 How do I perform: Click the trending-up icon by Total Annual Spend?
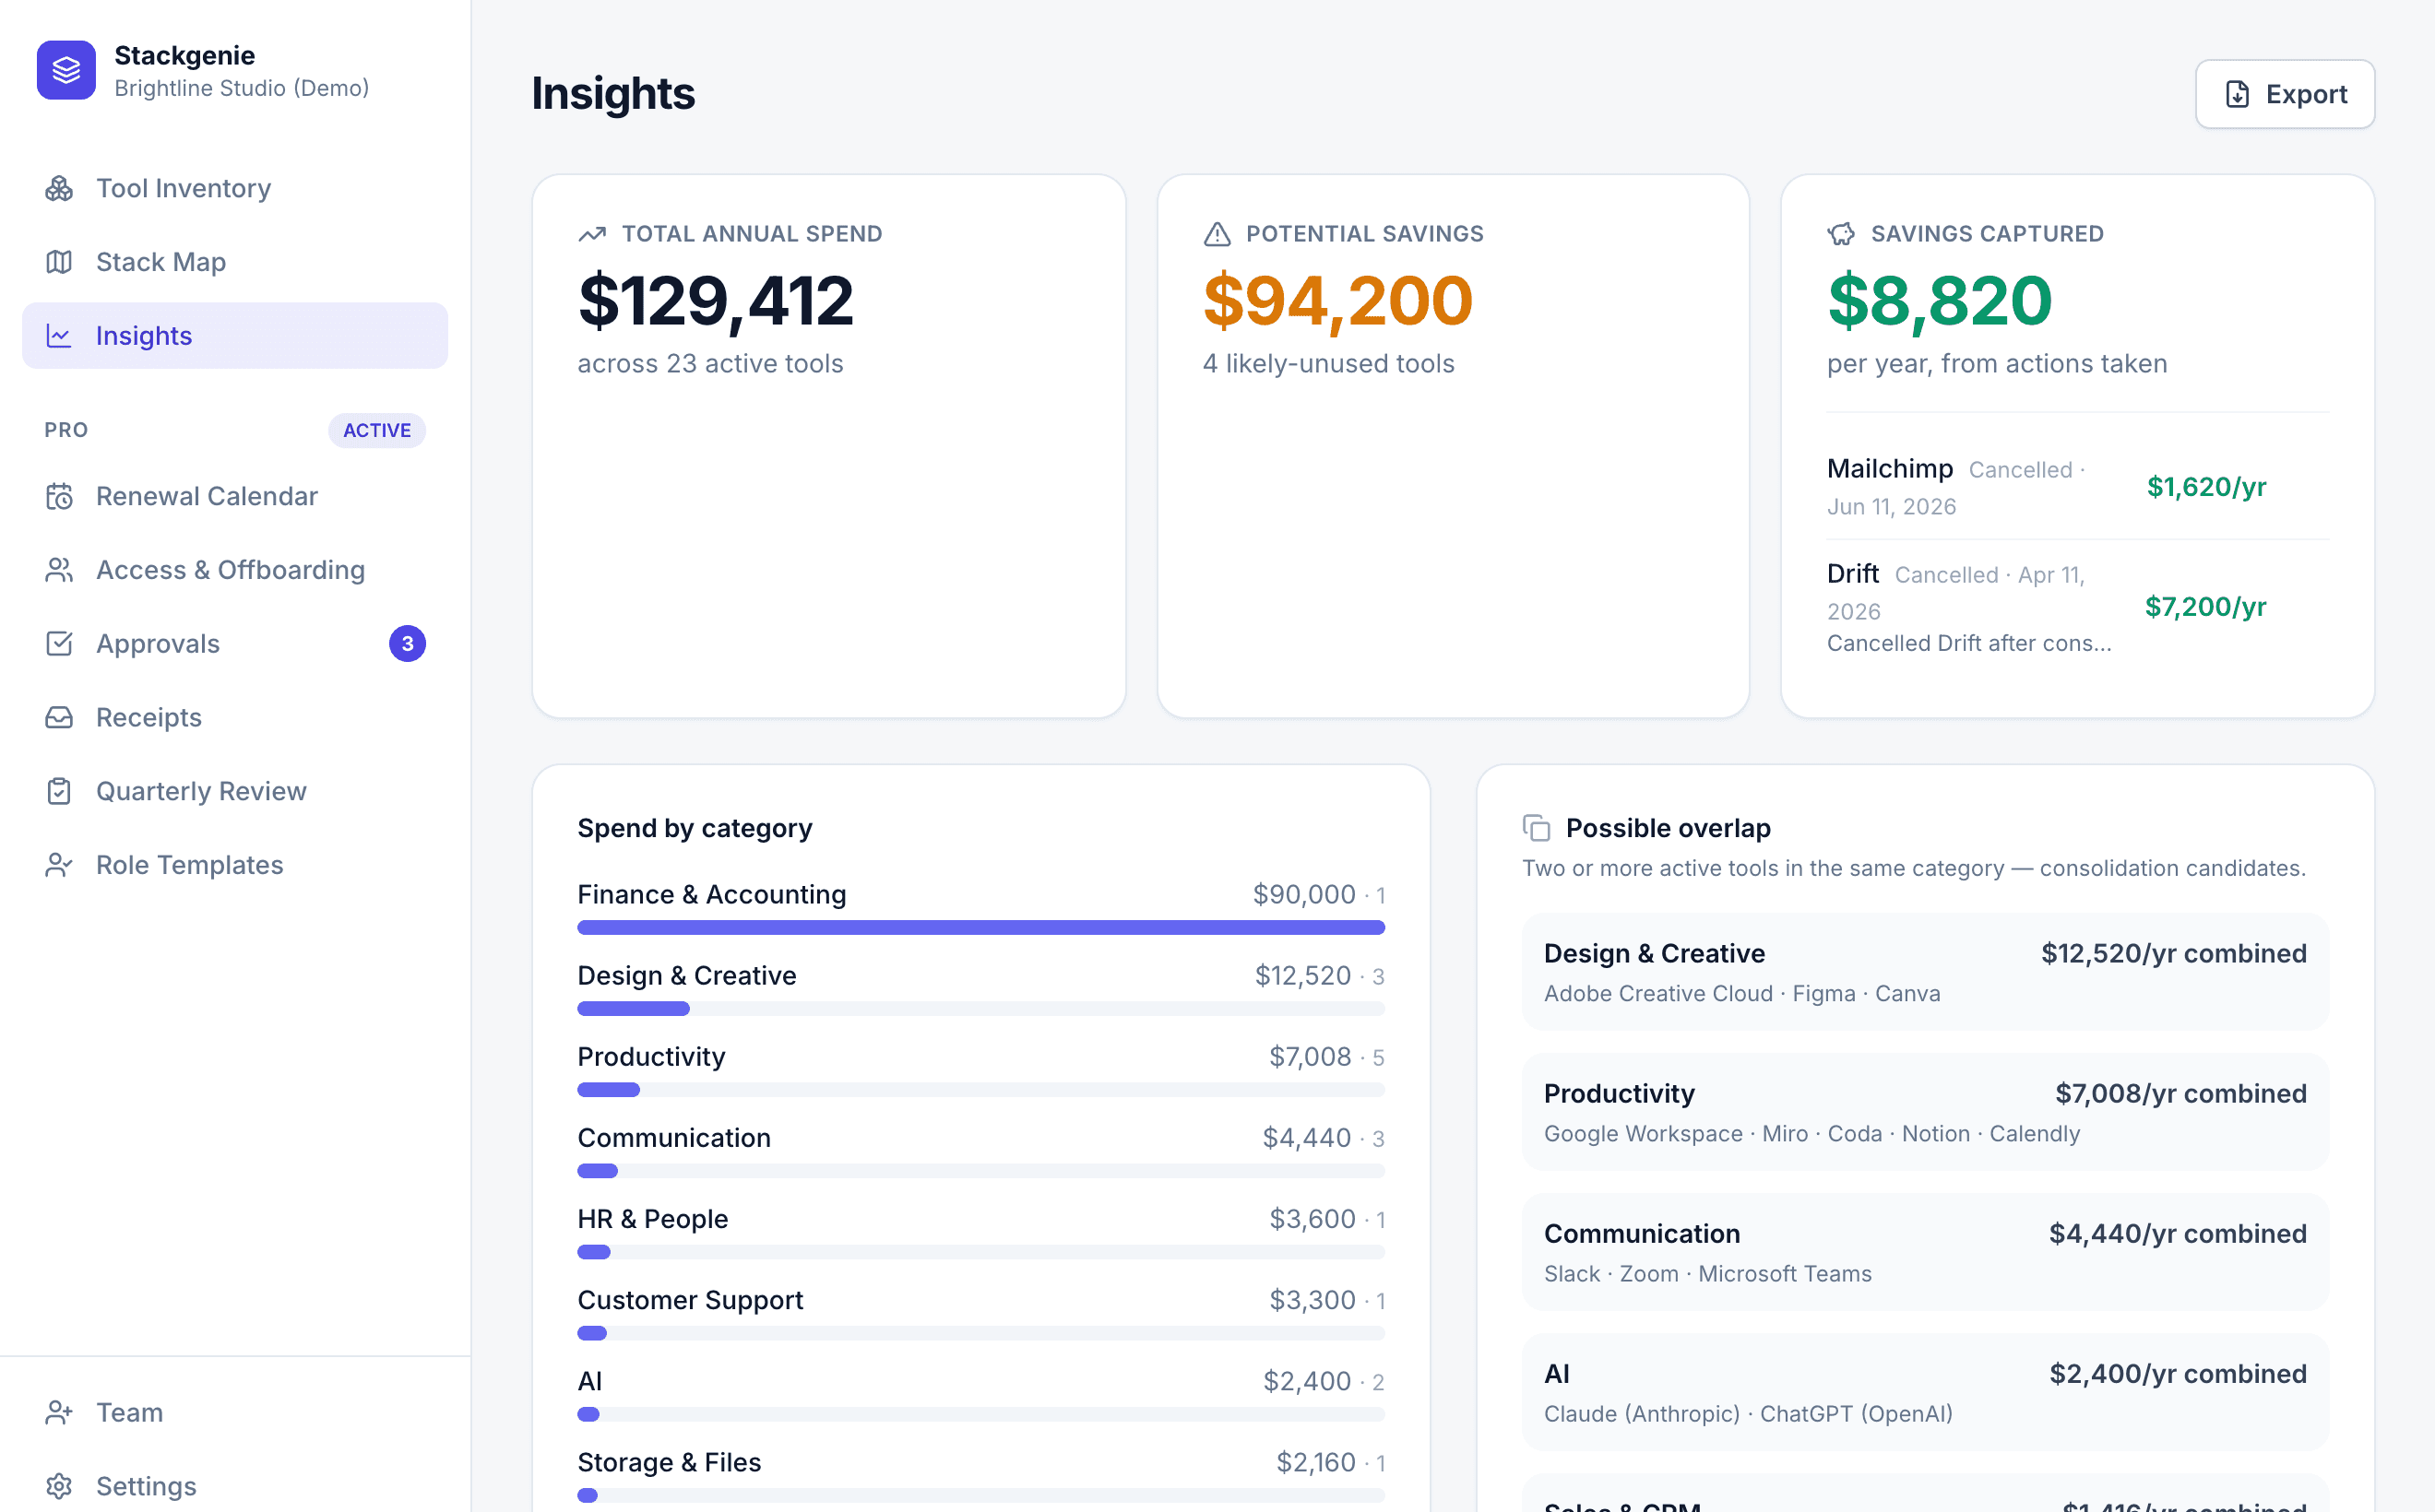point(592,234)
